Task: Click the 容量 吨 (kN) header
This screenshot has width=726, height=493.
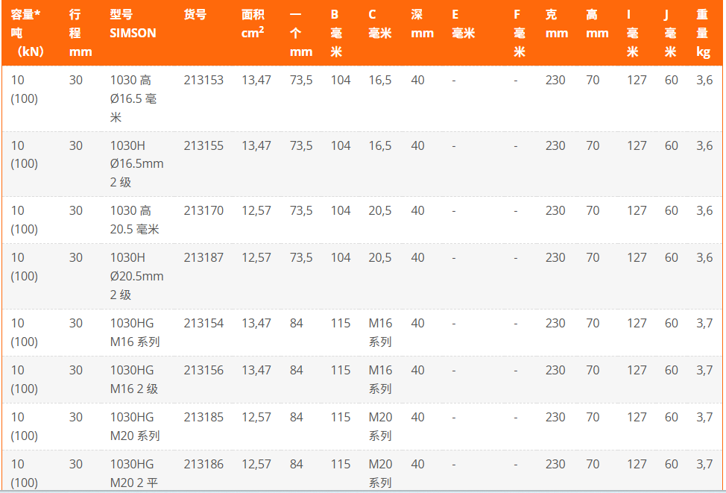Action: click(28, 34)
